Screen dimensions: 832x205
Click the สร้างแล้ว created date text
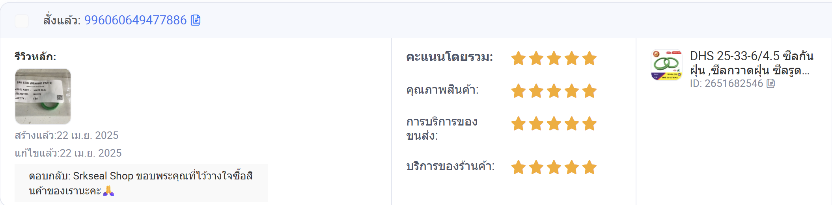click(67, 135)
